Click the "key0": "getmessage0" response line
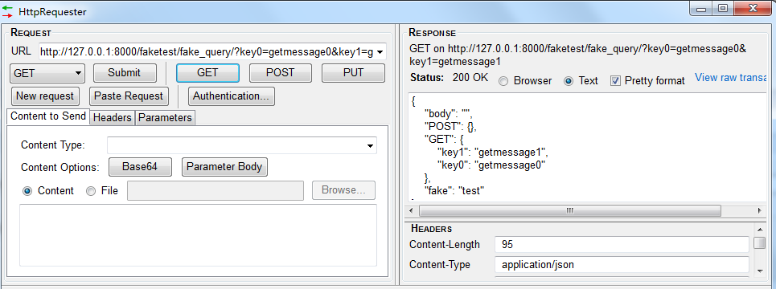This screenshot has width=776, height=289. coord(491,165)
